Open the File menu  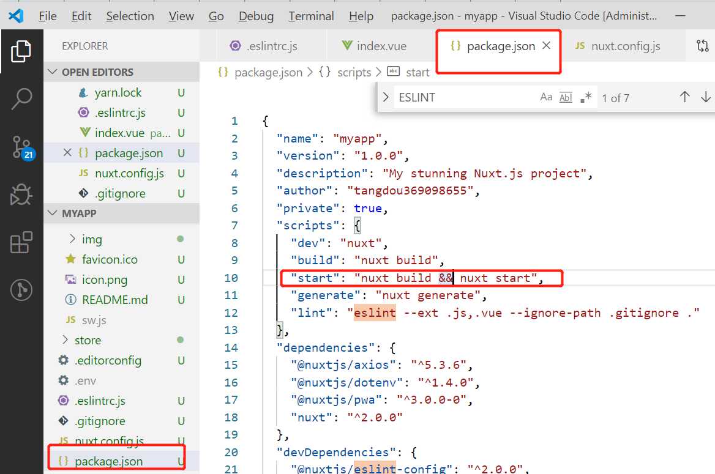[48, 16]
